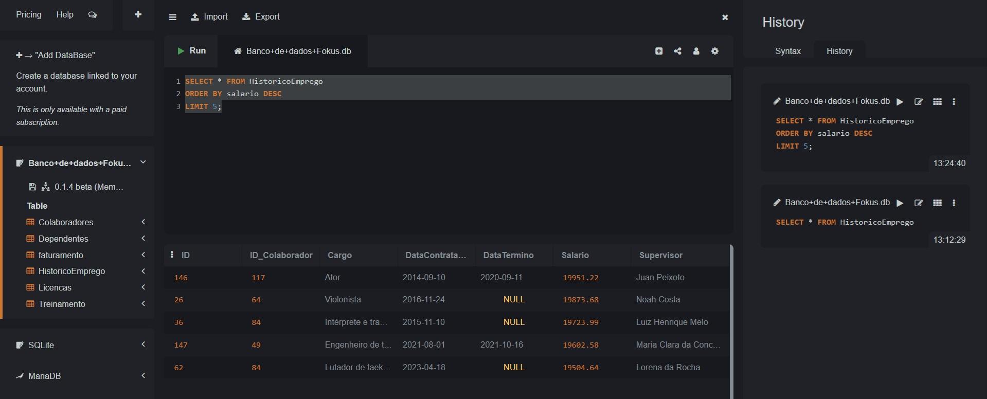
Task: Edit the 13:12:29 history query
Action: (x=919, y=203)
